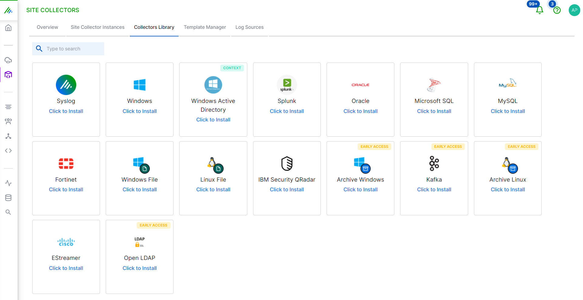Open the home icon in the sidebar

[9, 28]
